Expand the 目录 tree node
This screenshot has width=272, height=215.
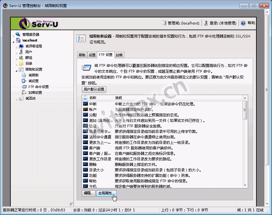(17, 65)
